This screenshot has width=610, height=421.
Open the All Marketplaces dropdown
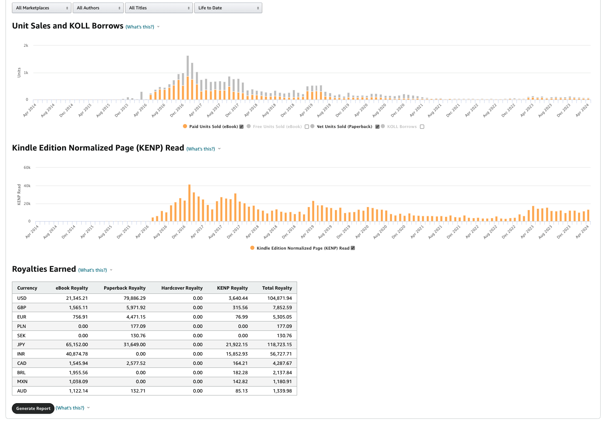[42, 8]
